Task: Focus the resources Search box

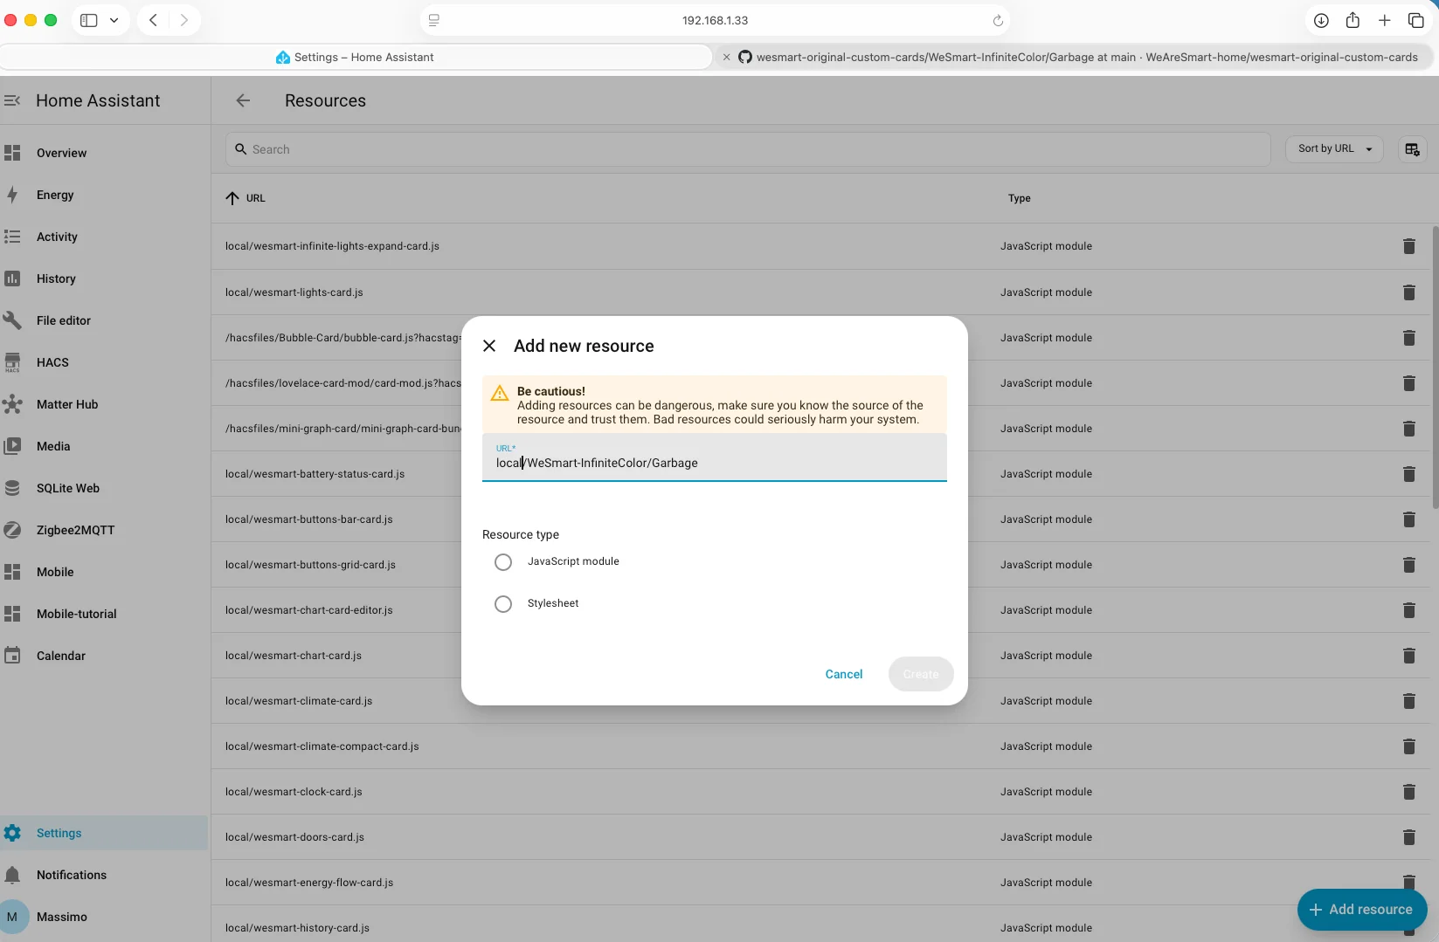Action: [748, 149]
